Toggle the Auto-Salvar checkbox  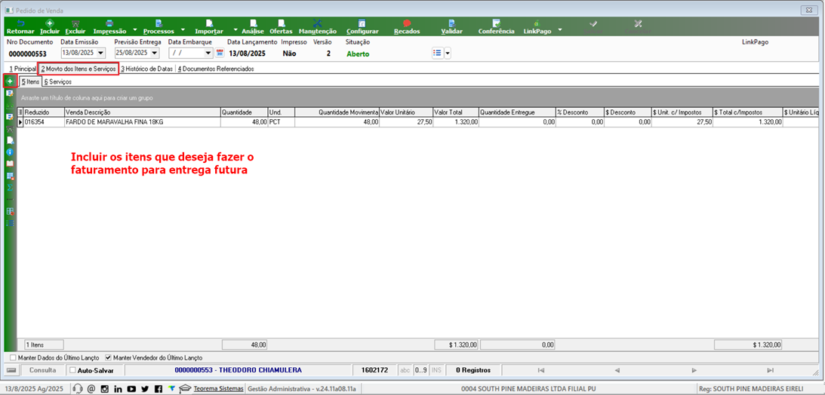(72, 370)
